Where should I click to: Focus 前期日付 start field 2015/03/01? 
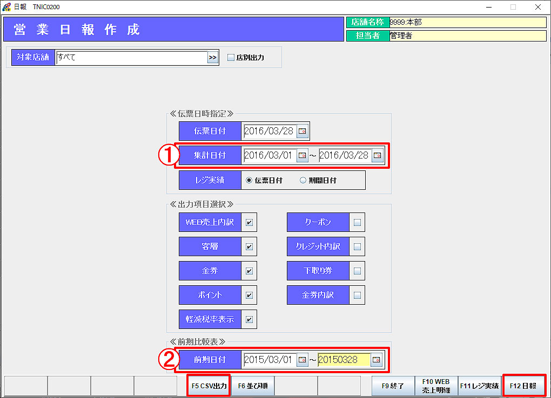click(x=270, y=360)
